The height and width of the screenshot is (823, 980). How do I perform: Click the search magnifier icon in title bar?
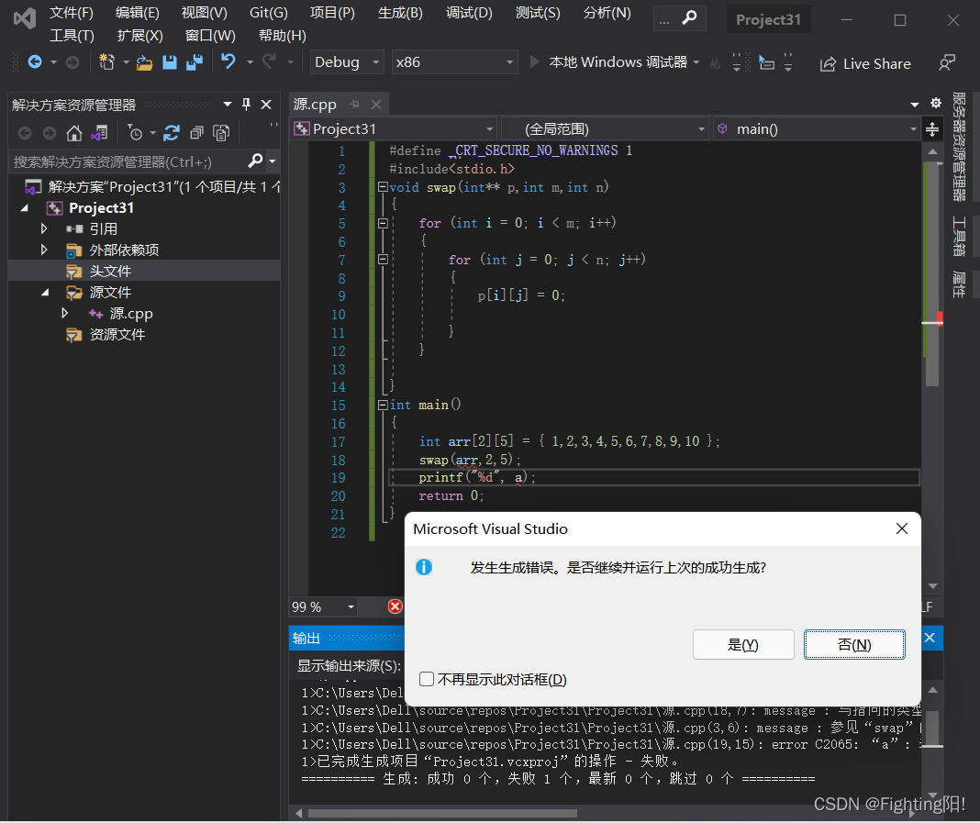click(x=689, y=18)
